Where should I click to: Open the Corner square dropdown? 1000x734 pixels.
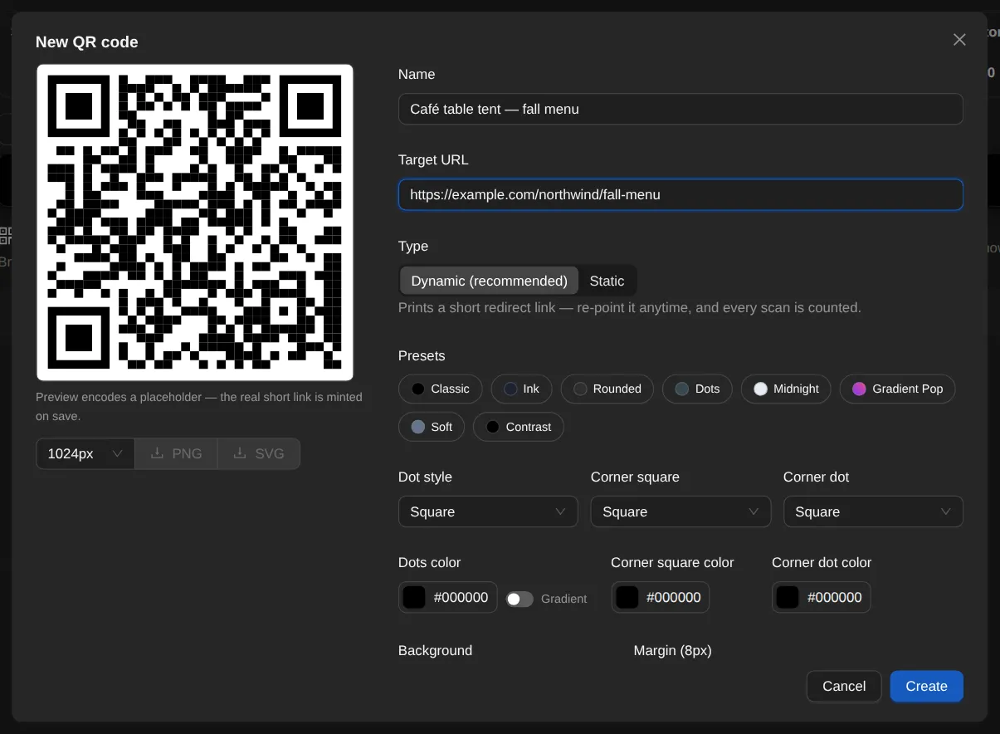pyautogui.click(x=680, y=511)
